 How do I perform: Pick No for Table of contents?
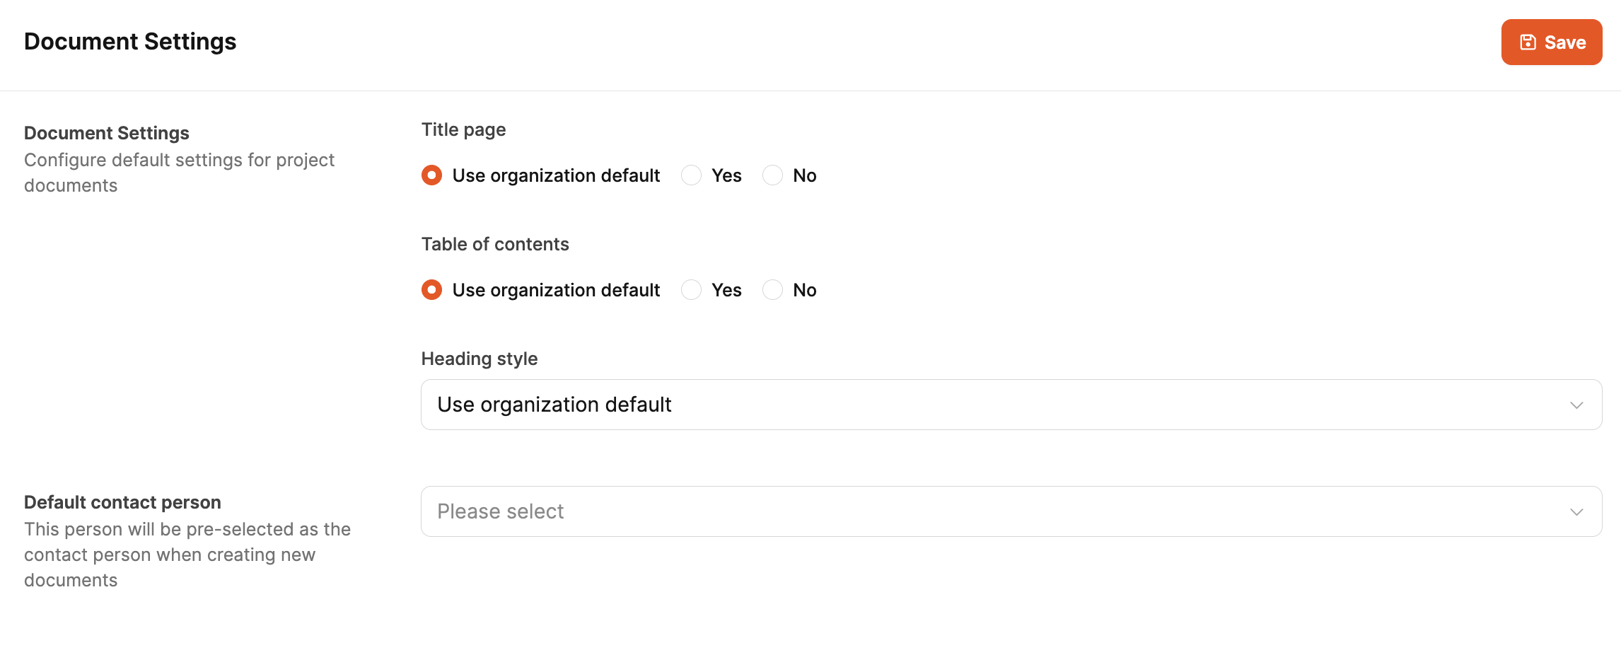click(773, 290)
